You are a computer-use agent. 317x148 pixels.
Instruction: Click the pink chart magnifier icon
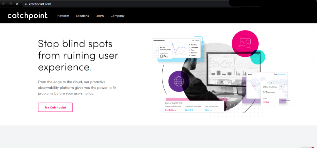[x=245, y=44]
